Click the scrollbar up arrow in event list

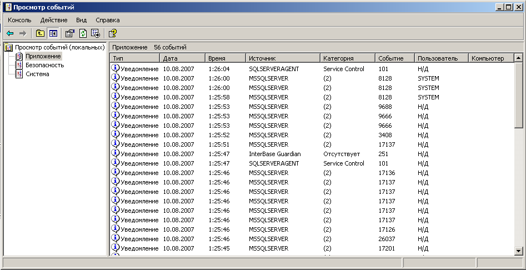[518, 58]
